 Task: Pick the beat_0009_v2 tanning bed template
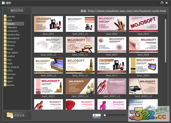pos(48,65)
